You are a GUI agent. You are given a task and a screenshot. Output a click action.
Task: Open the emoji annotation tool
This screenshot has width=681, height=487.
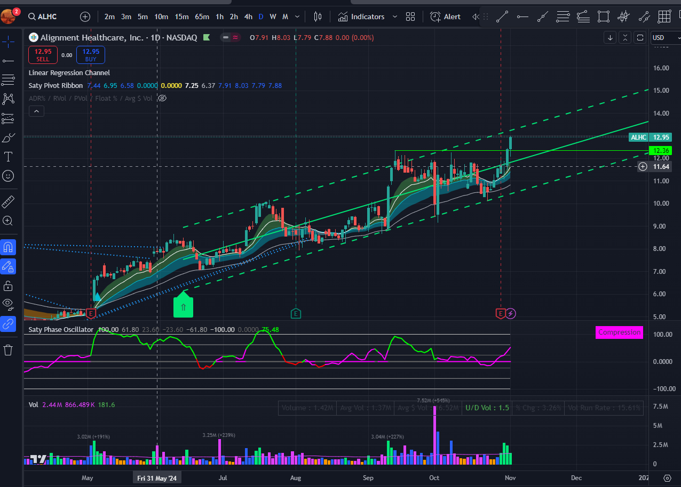click(7, 176)
